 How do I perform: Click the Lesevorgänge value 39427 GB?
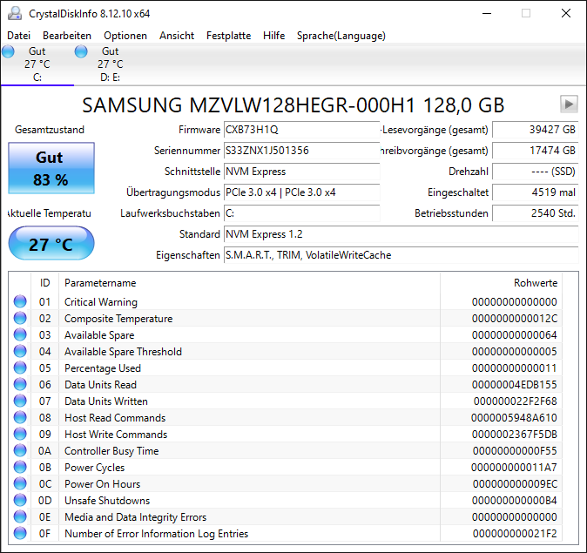(536, 130)
